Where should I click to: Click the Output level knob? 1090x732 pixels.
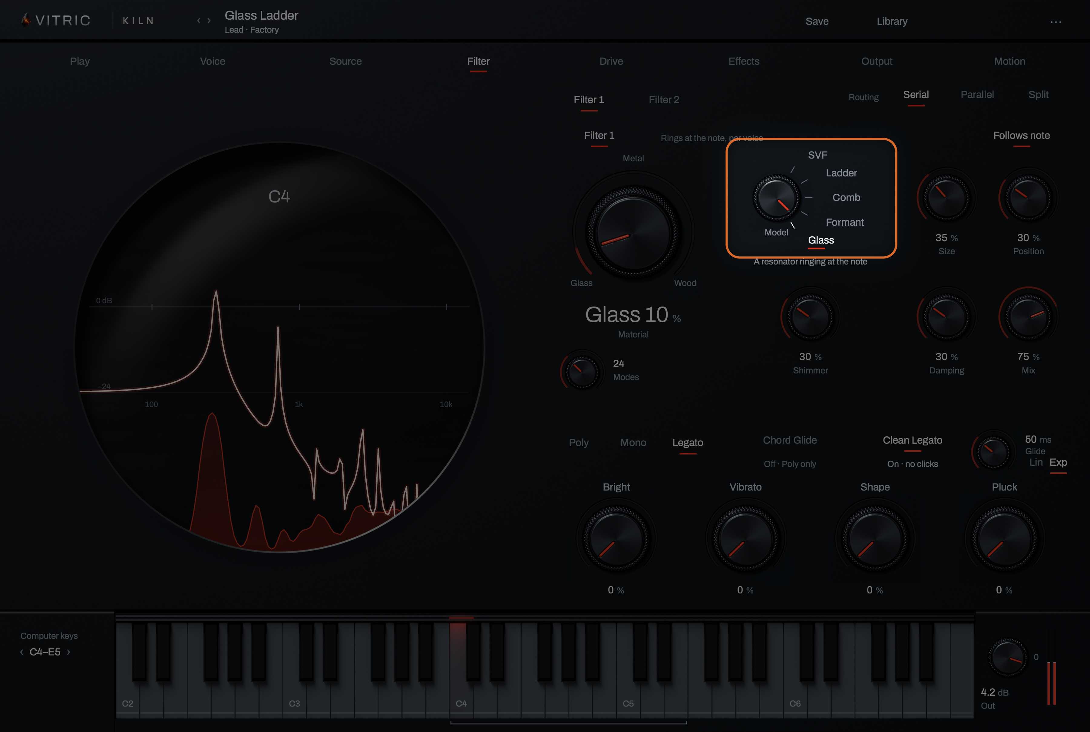pyautogui.click(x=1007, y=656)
